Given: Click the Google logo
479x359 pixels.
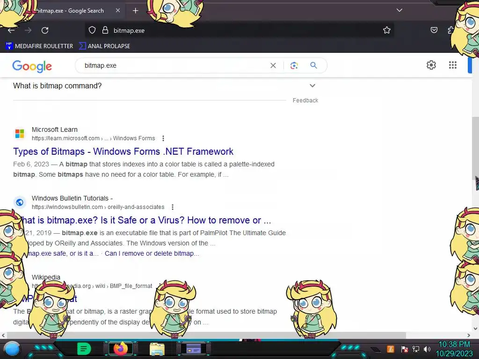Looking at the screenshot, I should tap(32, 66).
